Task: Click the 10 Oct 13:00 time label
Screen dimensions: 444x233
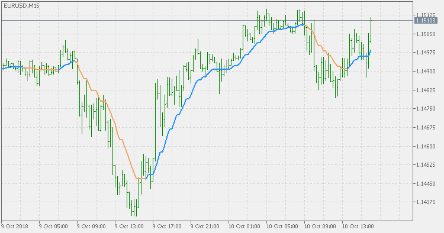Action: 358,226
